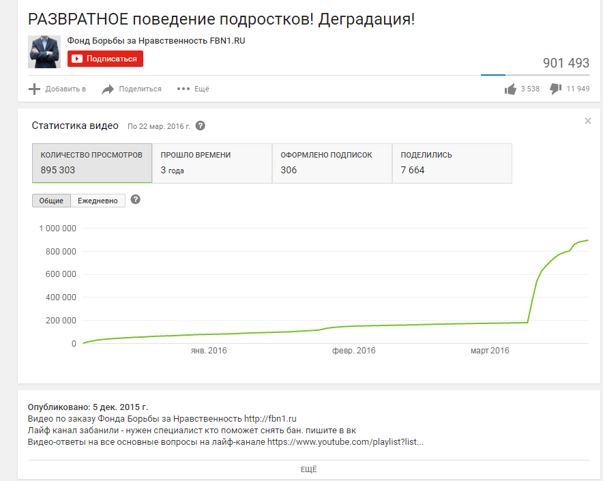The image size is (603, 481).
Task: Open the http://fbn1.ru link in description
Action: [270, 419]
